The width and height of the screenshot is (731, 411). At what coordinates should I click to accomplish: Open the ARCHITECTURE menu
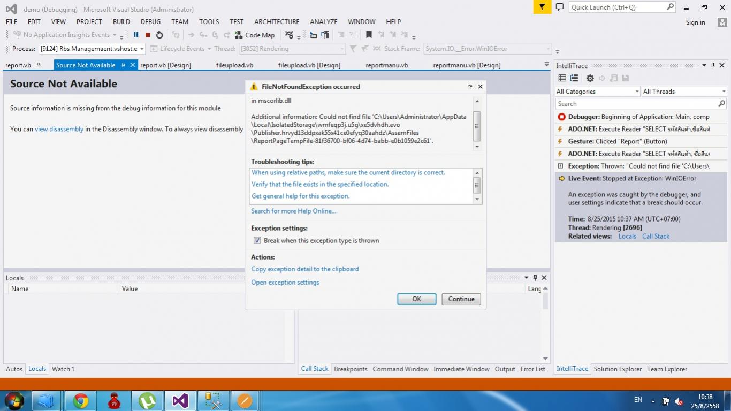point(277,22)
